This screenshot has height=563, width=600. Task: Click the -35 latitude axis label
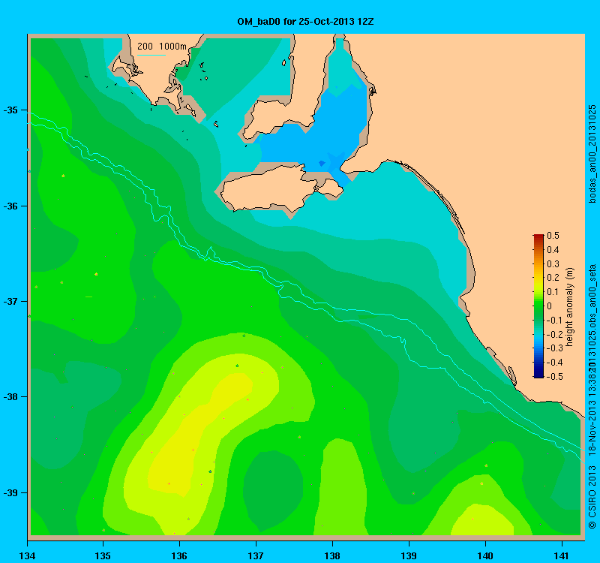pyautogui.click(x=10, y=110)
